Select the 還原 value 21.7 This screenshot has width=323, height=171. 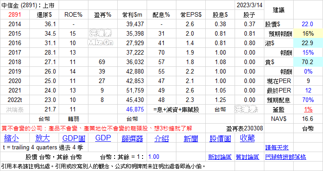tap(50, 109)
